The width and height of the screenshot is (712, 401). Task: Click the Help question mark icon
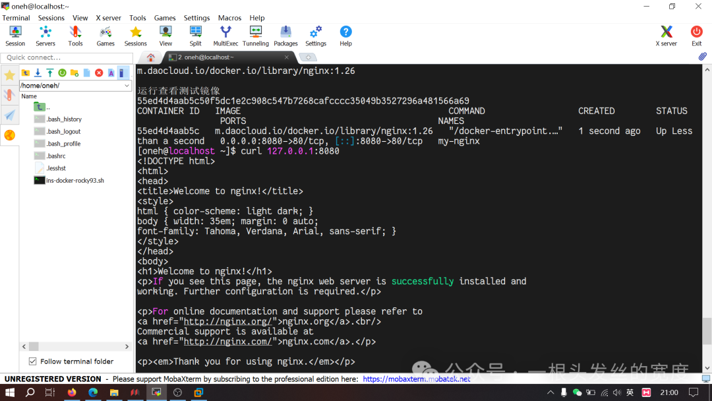click(345, 36)
